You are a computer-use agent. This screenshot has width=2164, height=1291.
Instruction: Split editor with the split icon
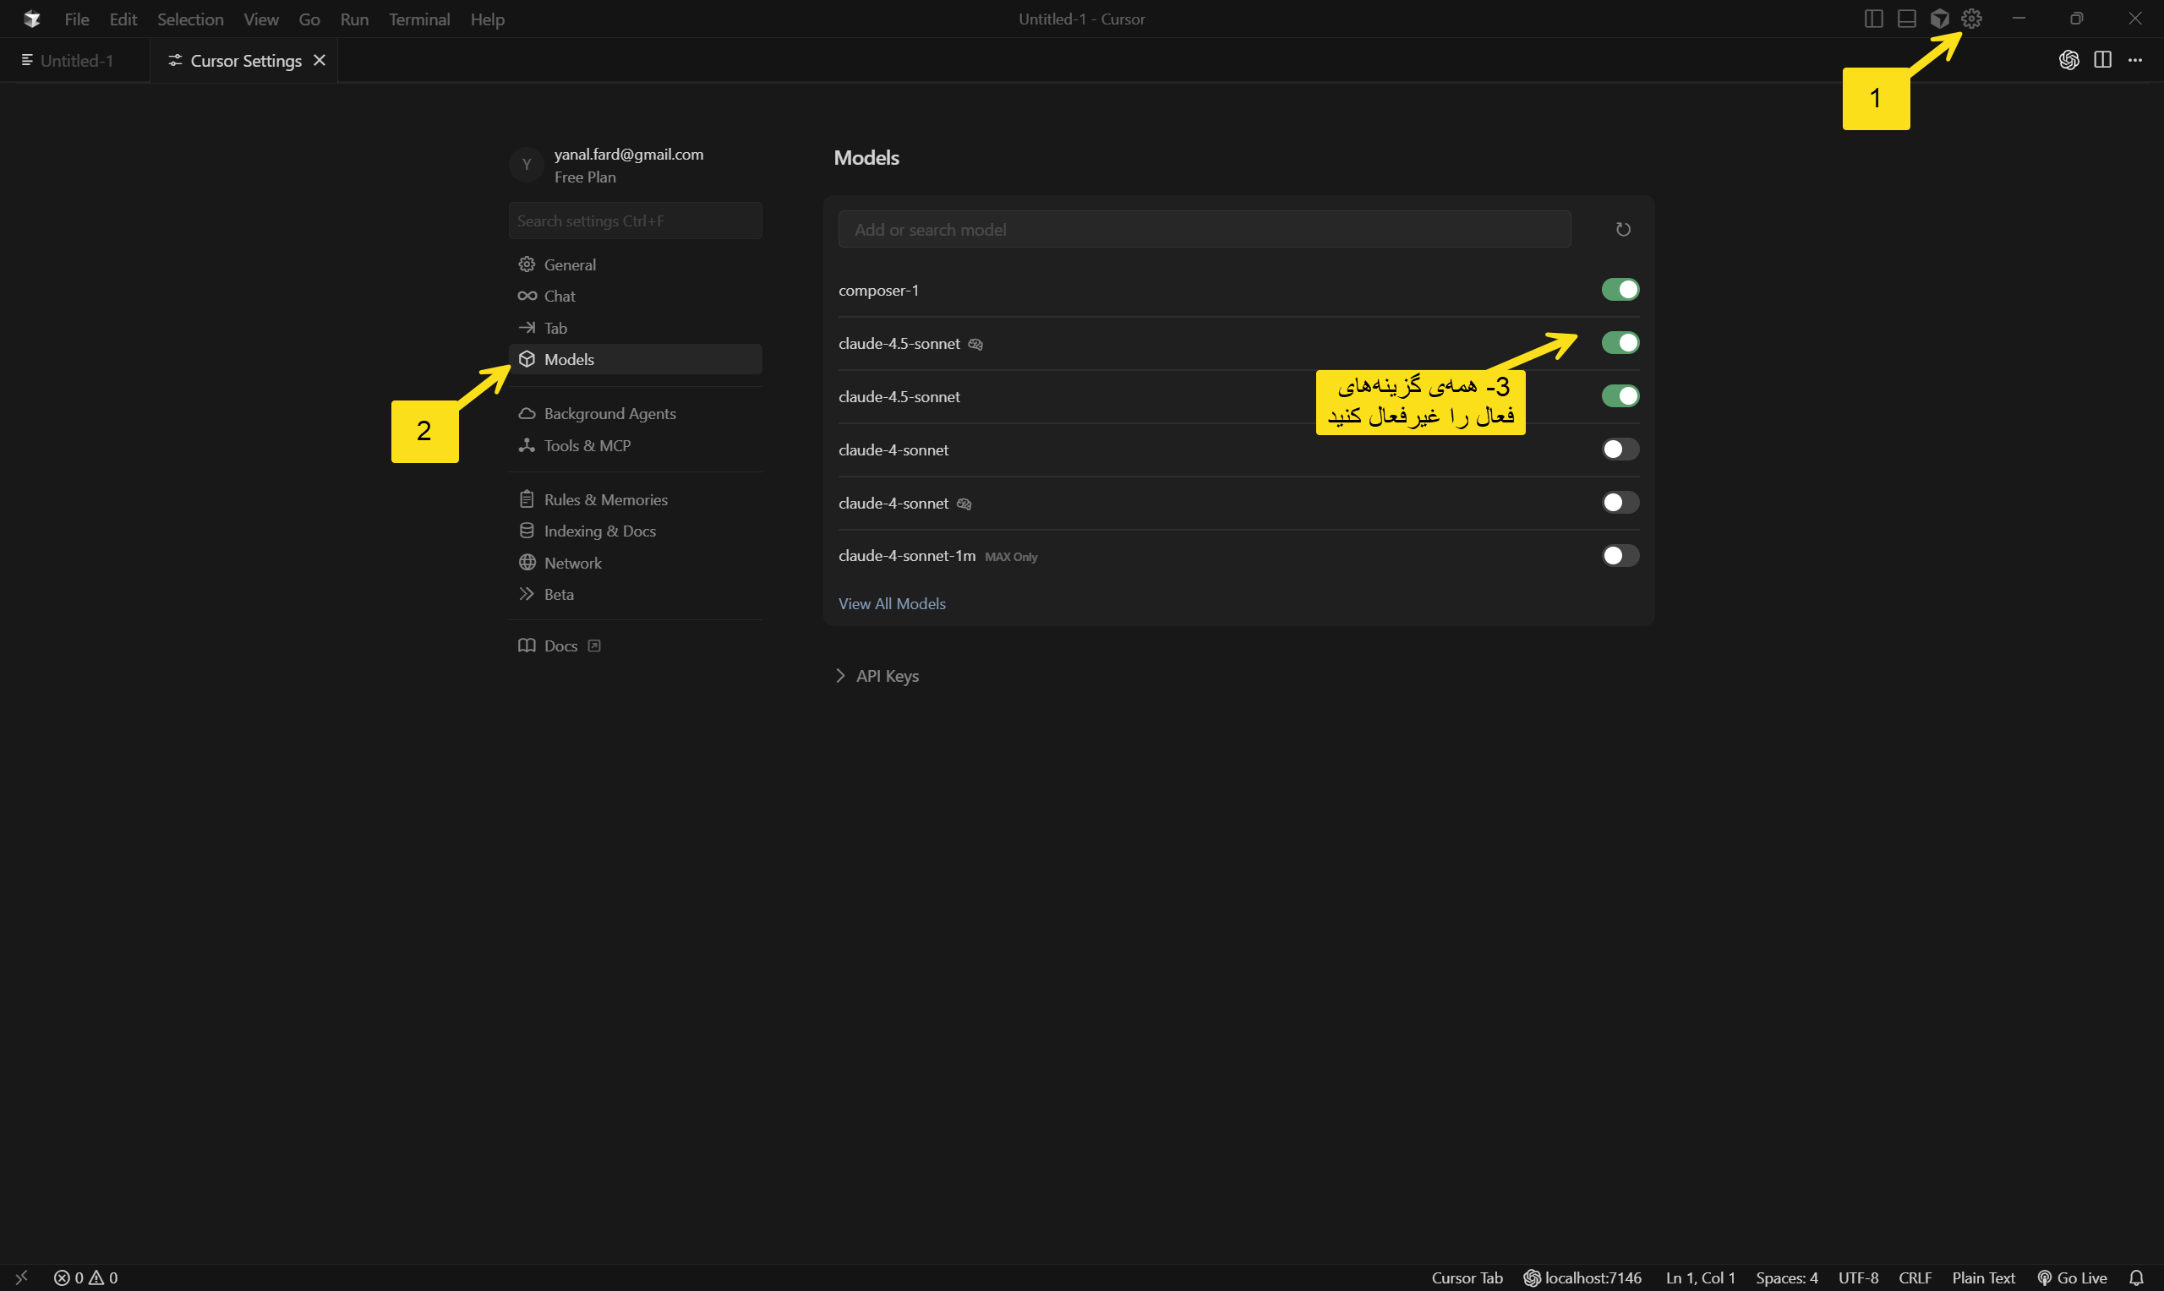[x=2102, y=60]
